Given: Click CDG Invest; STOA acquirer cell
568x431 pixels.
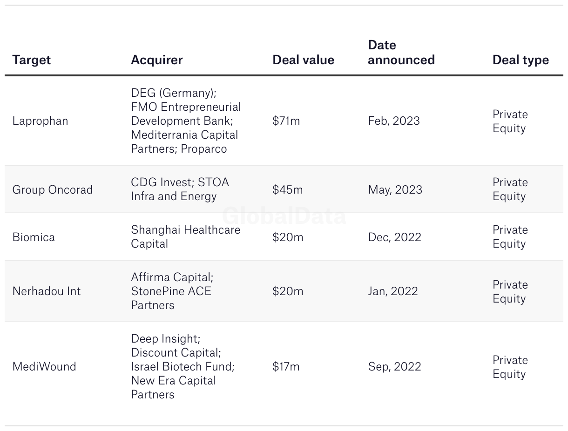Looking at the screenshot, I should coord(180,189).
